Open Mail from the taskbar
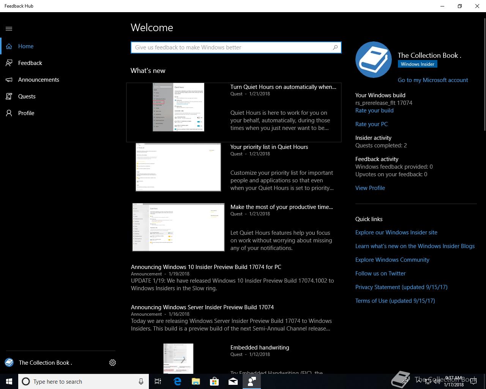Screen dimensions: 486x389 point(233,381)
